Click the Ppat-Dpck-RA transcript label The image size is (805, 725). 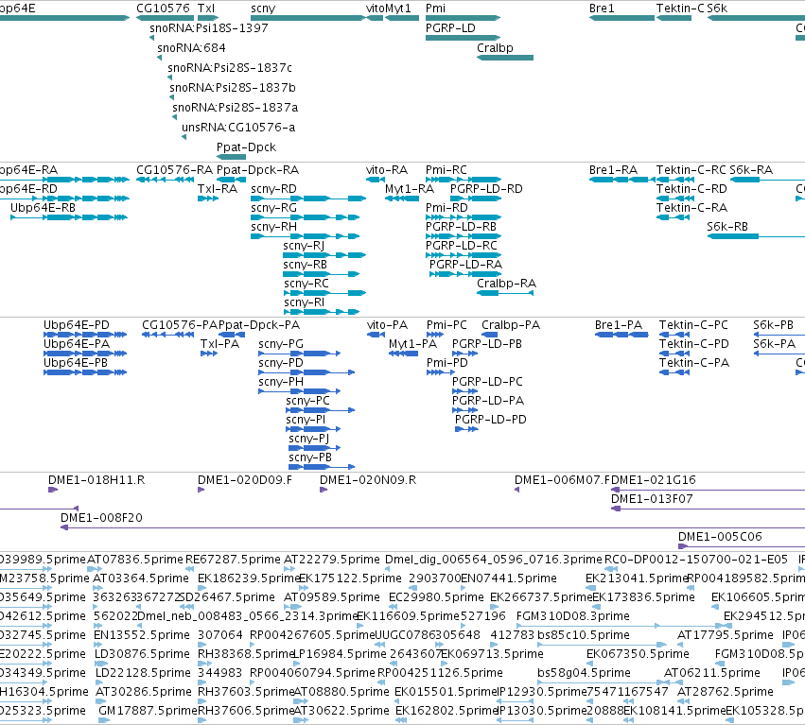(257, 170)
